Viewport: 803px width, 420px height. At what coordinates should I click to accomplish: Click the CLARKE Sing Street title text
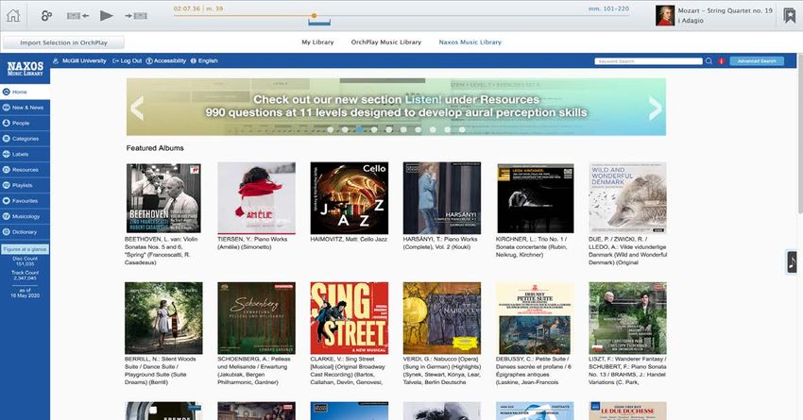(x=348, y=370)
